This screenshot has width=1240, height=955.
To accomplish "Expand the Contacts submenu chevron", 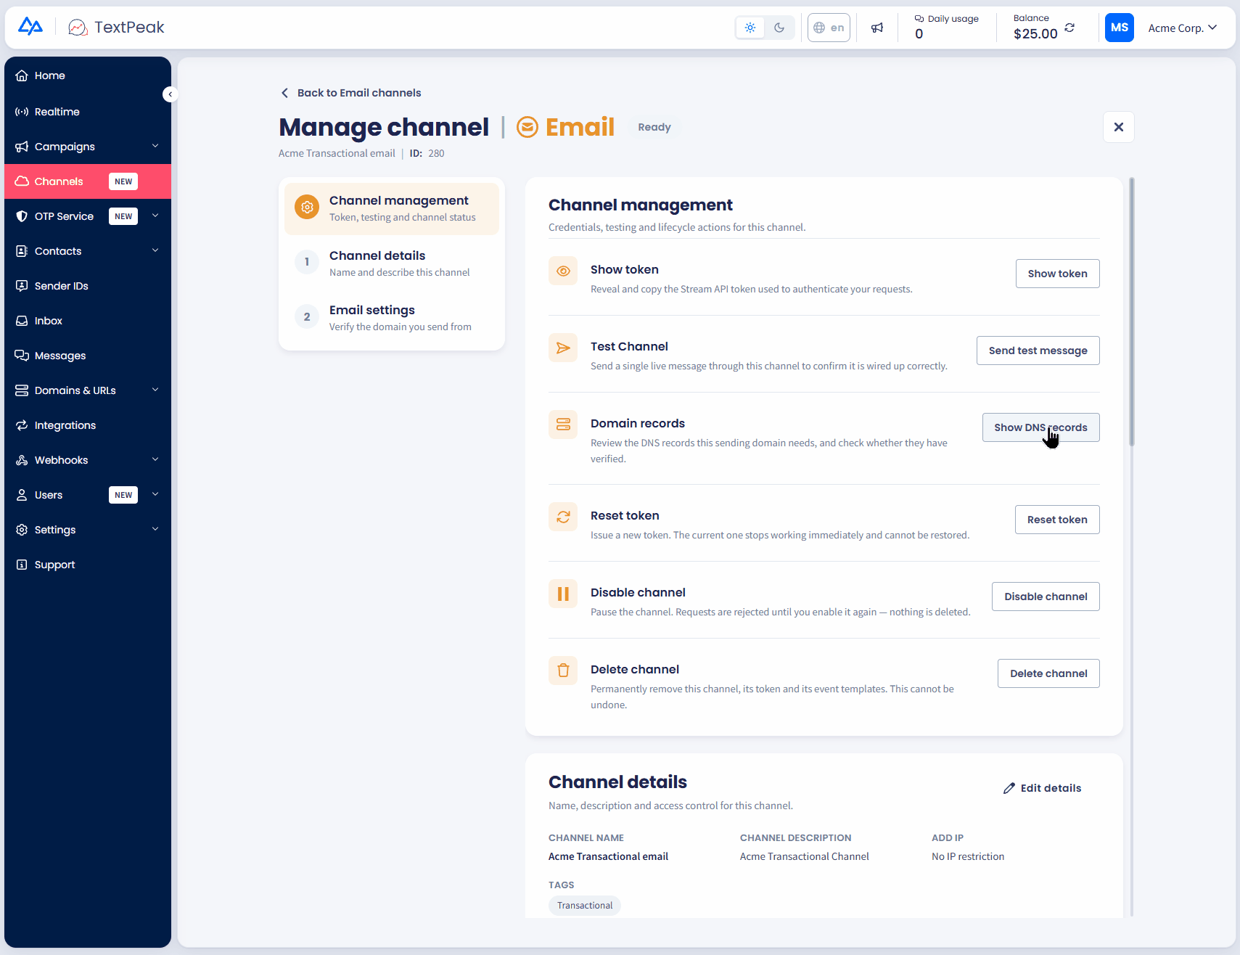I will click(155, 250).
